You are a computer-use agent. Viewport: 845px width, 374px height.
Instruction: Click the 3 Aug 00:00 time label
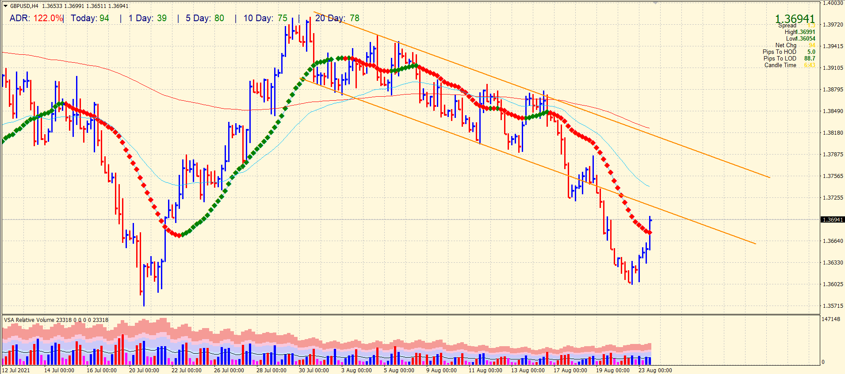[356, 370]
